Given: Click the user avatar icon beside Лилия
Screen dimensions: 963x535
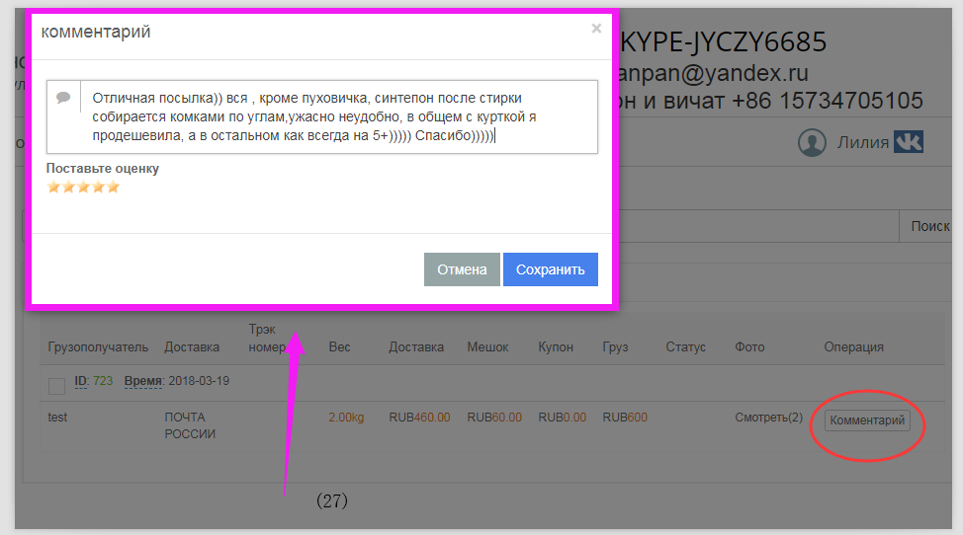Looking at the screenshot, I should pos(812,142).
